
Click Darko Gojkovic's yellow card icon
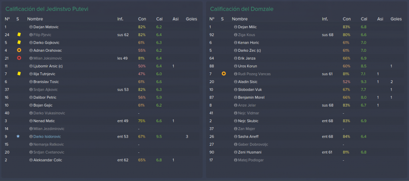[19, 42]
